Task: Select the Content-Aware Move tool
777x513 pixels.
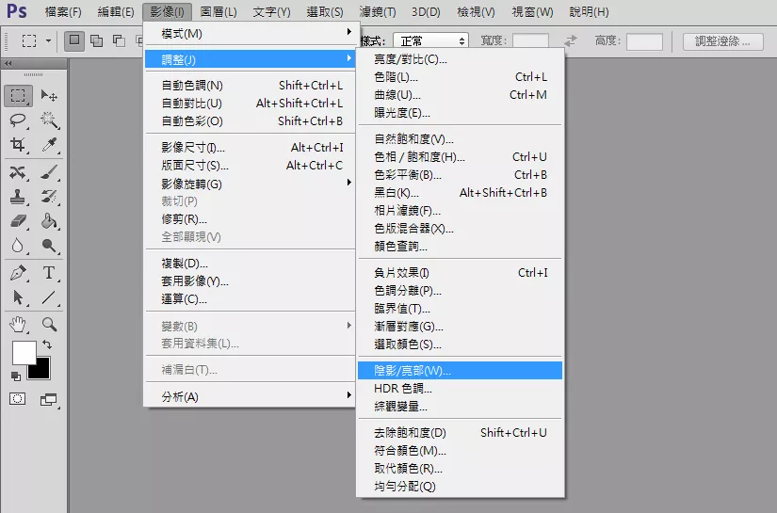Action: 18,172
